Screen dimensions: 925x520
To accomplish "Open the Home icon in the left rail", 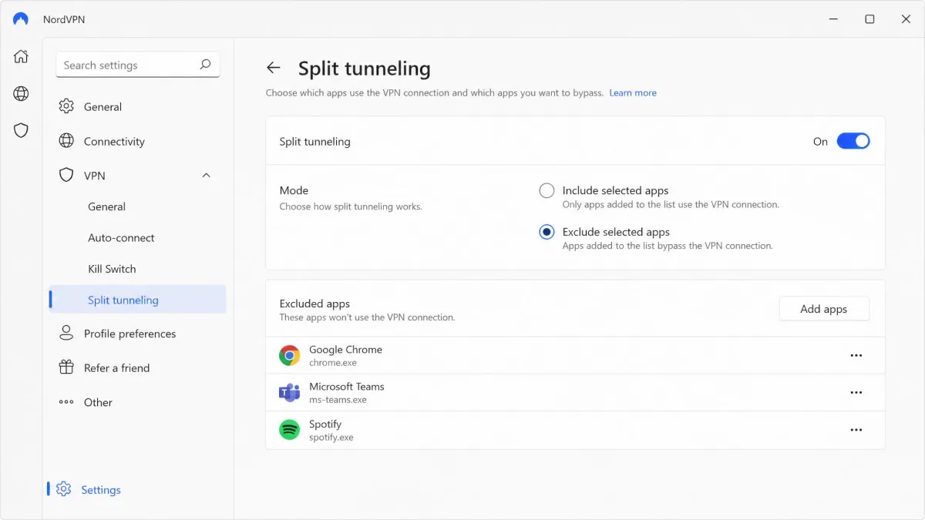I will pos(21,56).
